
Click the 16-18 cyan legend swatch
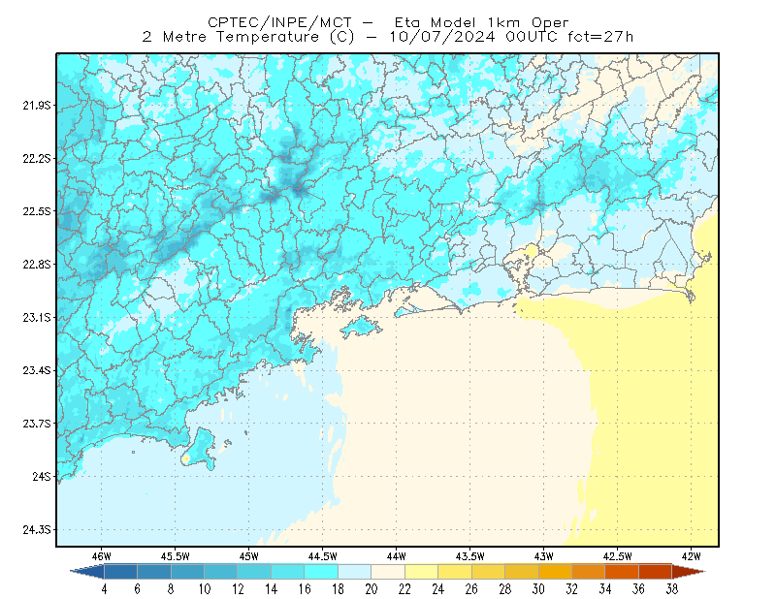tap(321, 572)
